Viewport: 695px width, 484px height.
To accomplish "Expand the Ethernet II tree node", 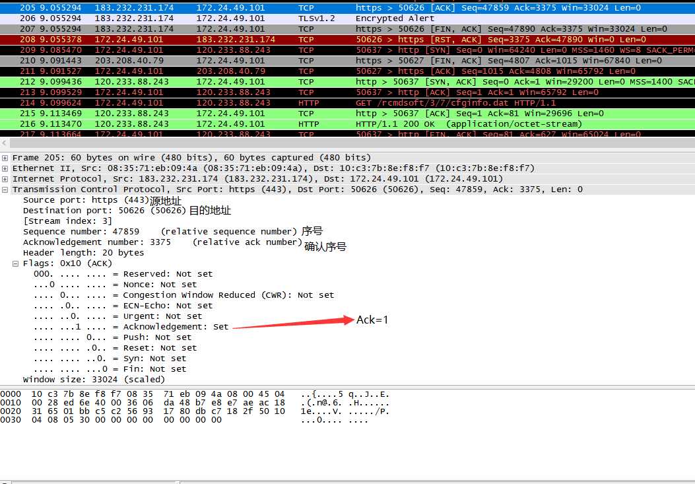I will pos(5,168).
